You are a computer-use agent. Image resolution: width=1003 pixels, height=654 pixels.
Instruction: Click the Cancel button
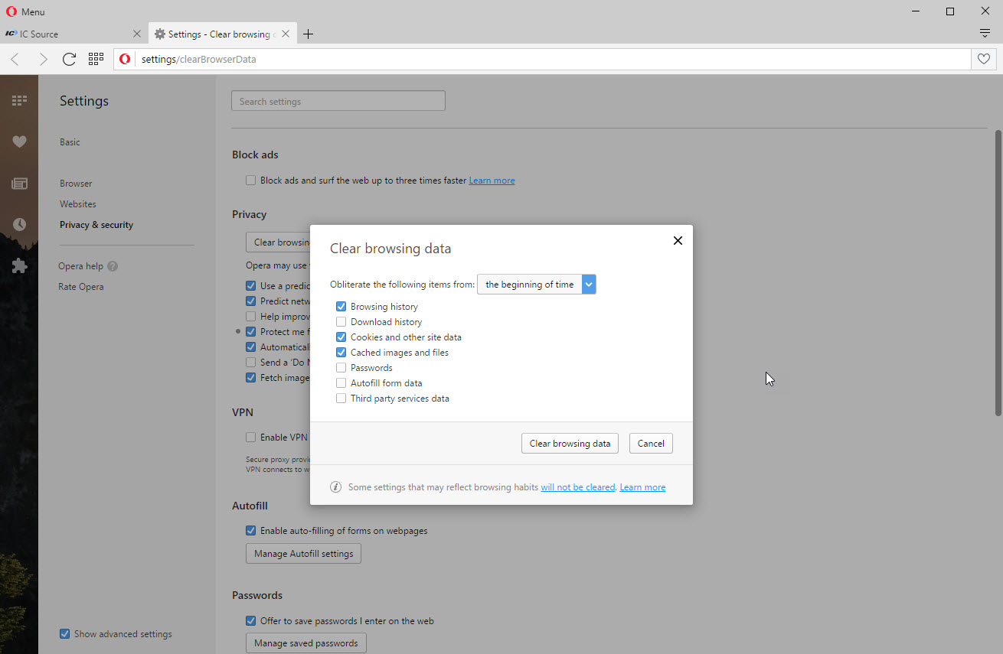pos(651,444)
